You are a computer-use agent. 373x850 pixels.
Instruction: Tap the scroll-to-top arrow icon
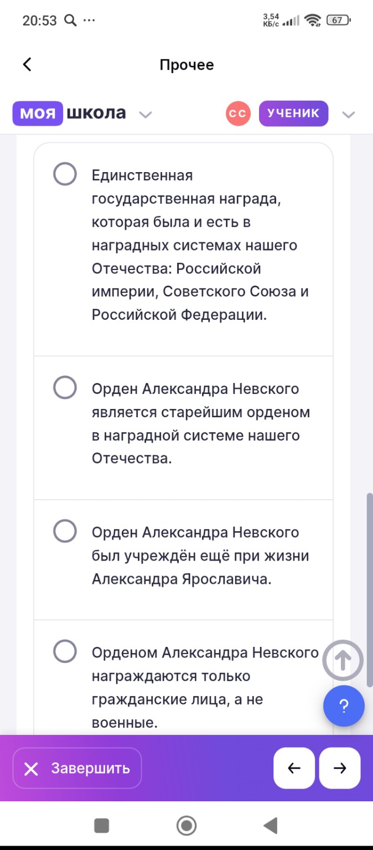pyautogui.click(x=344, y=659)
